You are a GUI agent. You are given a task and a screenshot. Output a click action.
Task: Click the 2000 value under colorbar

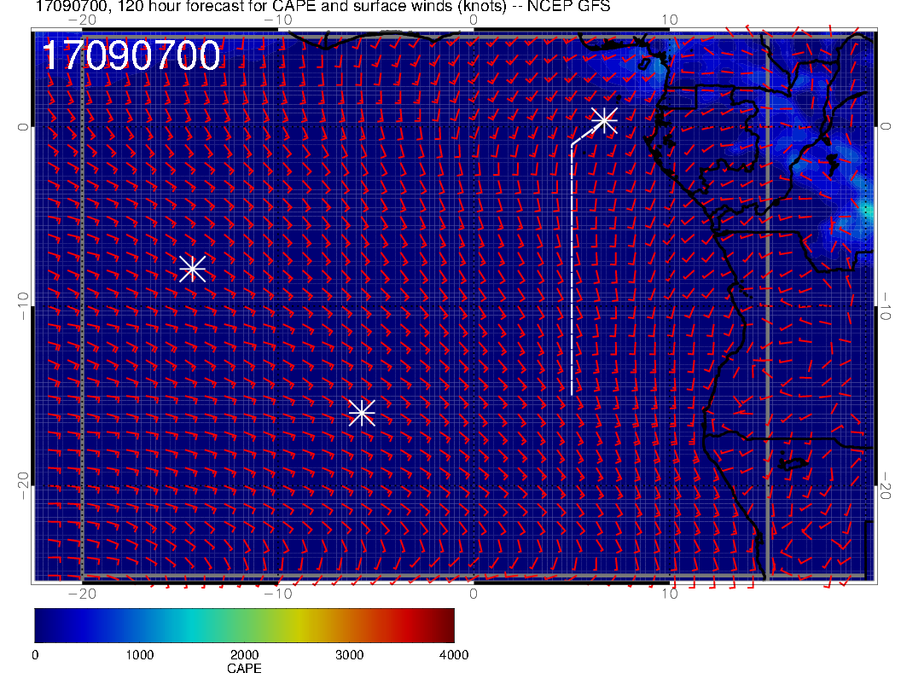(x=244, y=655)
